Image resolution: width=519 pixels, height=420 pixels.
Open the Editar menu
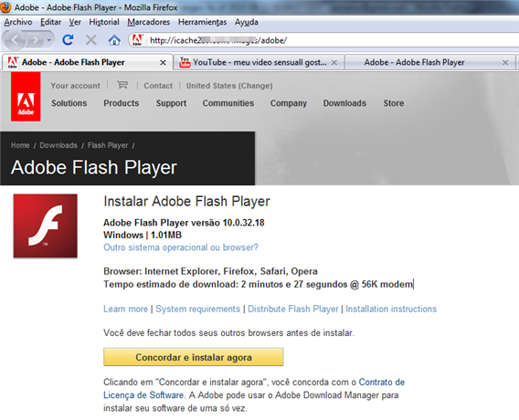(x=50, y=22)
